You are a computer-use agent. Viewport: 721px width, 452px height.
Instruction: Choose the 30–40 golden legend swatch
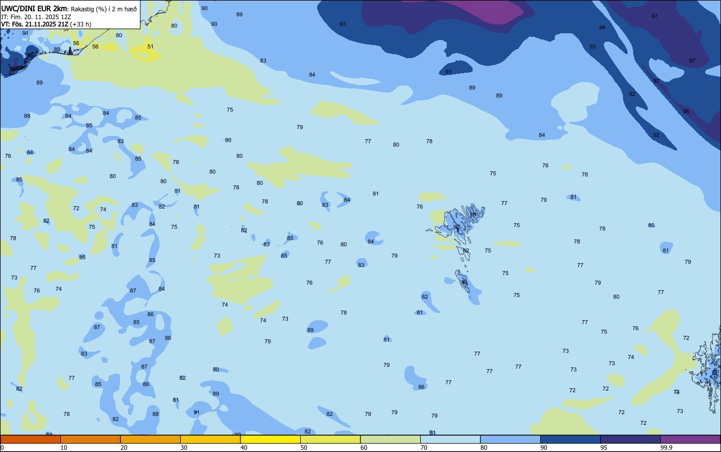coord(210,439)
